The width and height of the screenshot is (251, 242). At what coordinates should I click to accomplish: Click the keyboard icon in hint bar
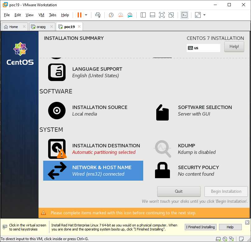pos(5,227)
